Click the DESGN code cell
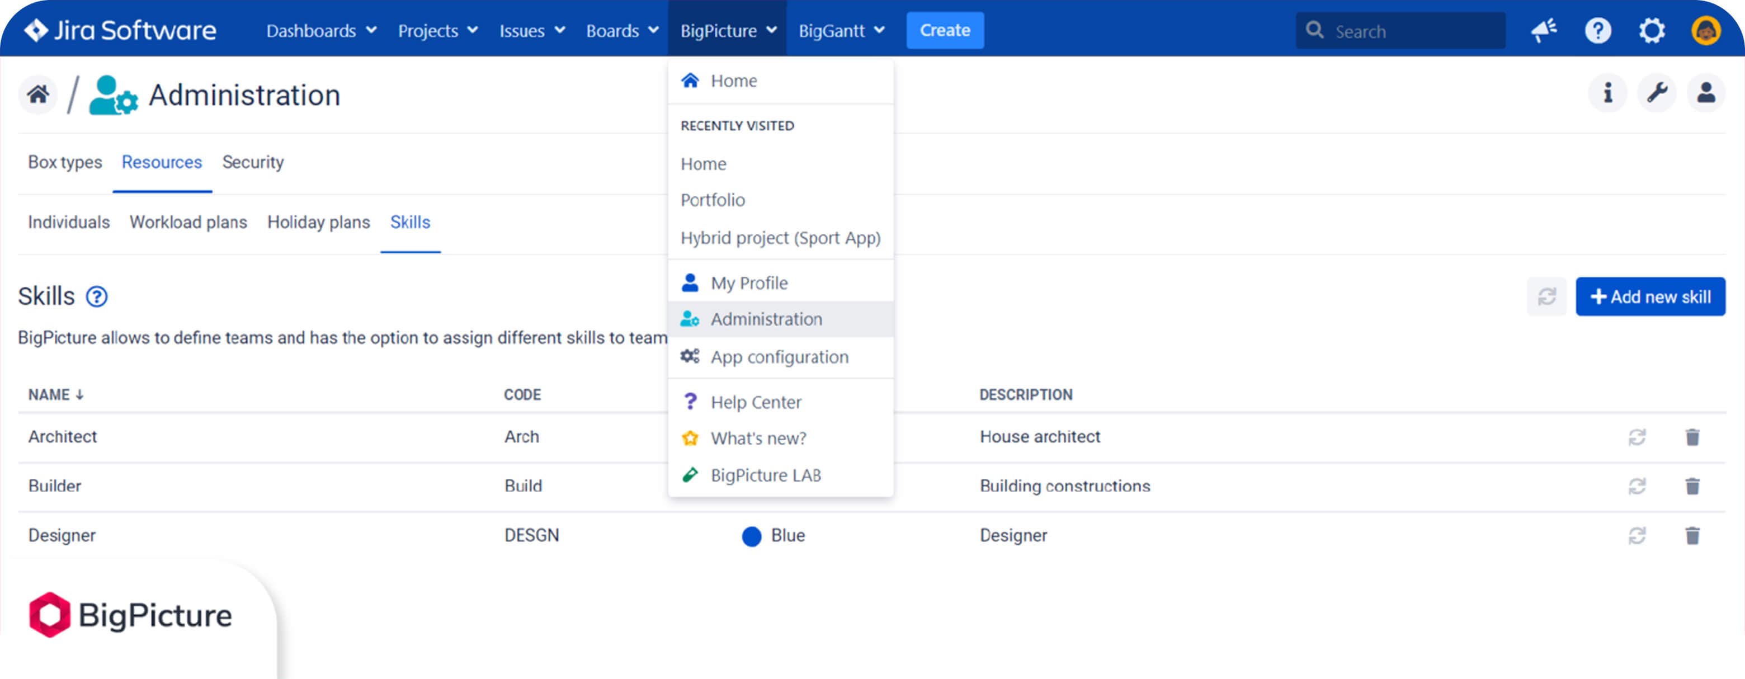Viewport: 1745px width, 679px height. point(531,535)
